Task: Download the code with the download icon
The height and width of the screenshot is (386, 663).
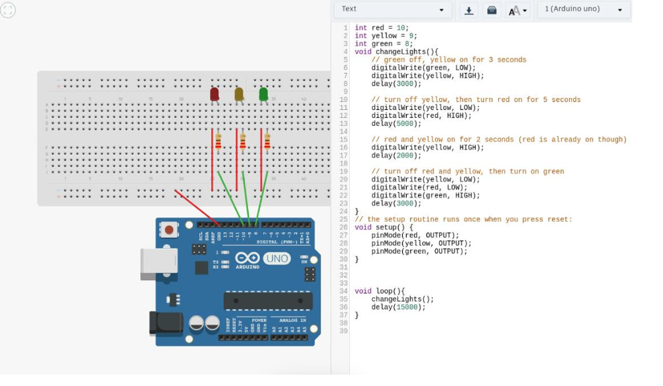Action: tap(469, 10)
